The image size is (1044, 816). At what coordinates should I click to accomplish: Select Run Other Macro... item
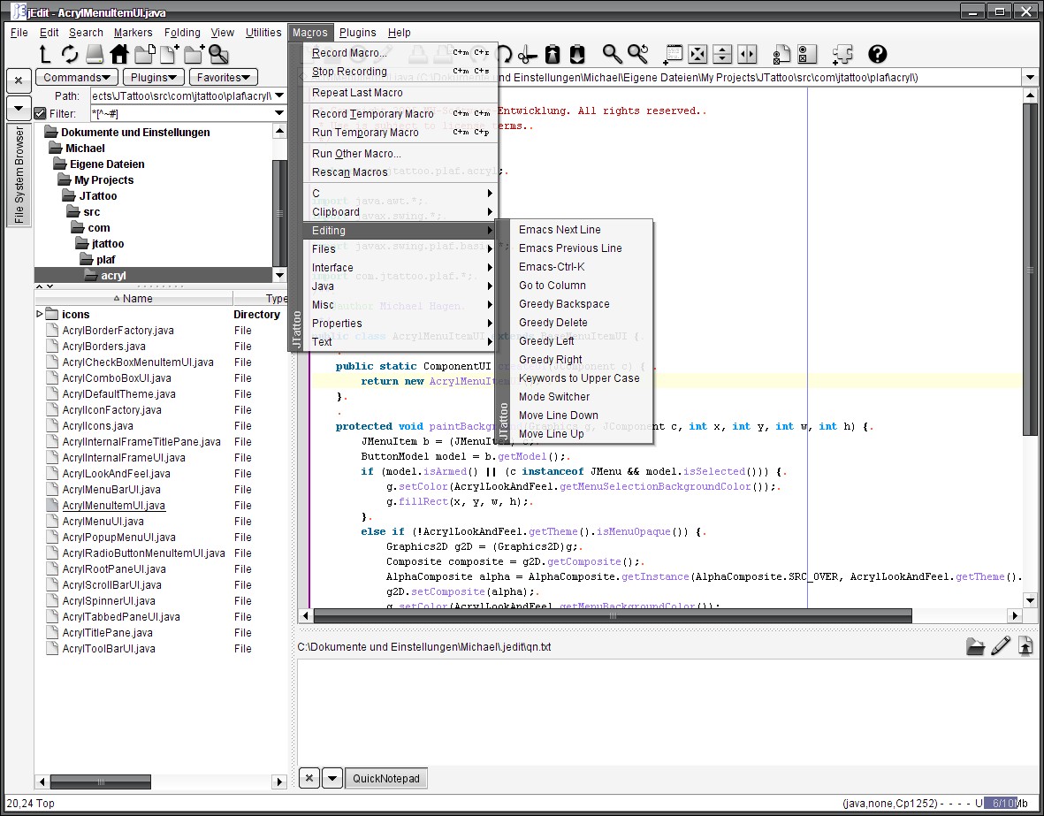400,153
